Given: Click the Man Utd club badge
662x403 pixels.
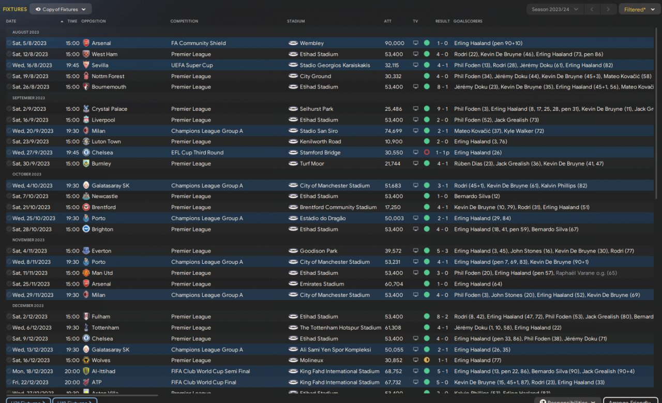Looking at the screenshot, I should coord(86,273).
